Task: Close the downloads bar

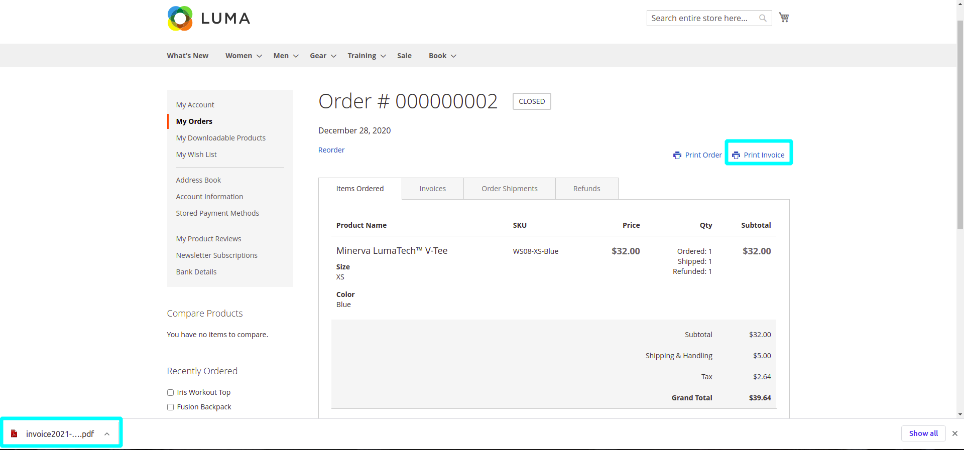Action: point(954,433)
